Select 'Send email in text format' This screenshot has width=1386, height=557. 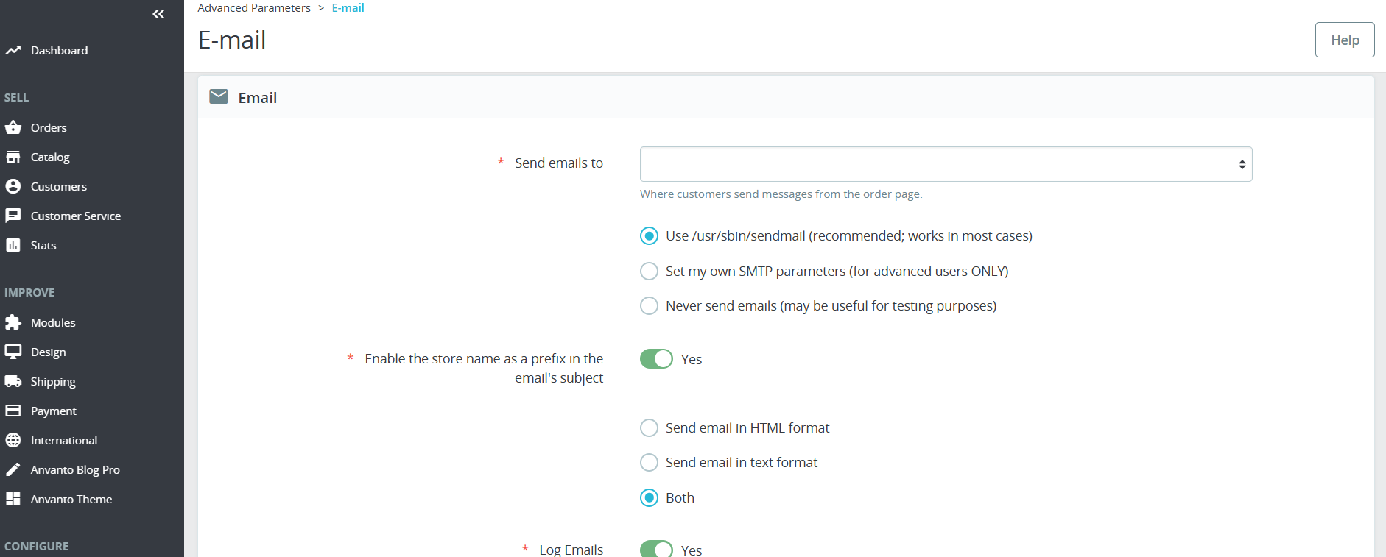point(649,462)
